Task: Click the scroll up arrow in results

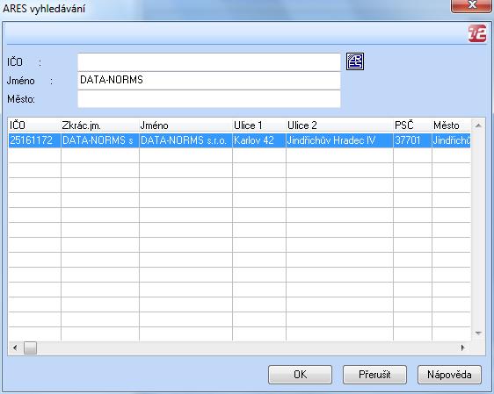Action: [478, 125]
